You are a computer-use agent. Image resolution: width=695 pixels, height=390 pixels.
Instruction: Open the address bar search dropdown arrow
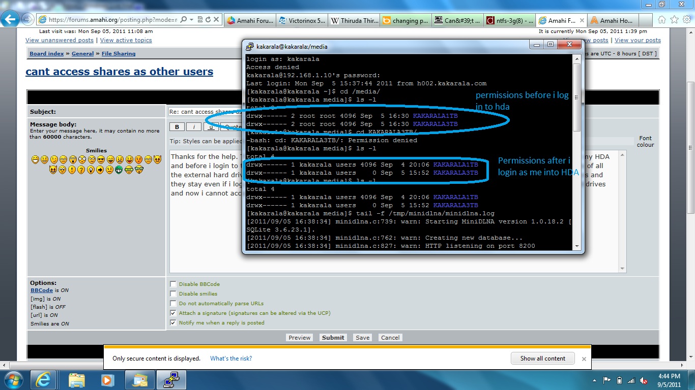click(x=191, y=19)
